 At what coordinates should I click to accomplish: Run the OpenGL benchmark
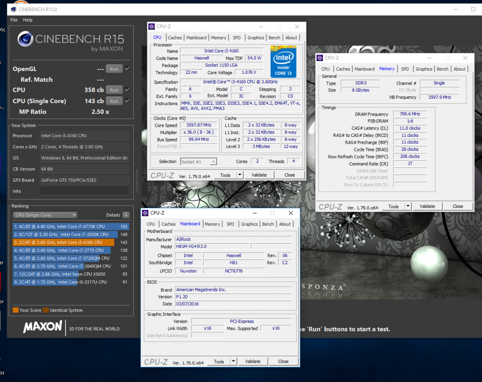[x=114, y=69]
